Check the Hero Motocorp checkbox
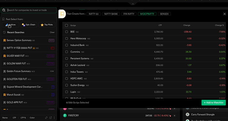This screenshot has height=121, width=228. pyautogui.click(x=66, y=38)
